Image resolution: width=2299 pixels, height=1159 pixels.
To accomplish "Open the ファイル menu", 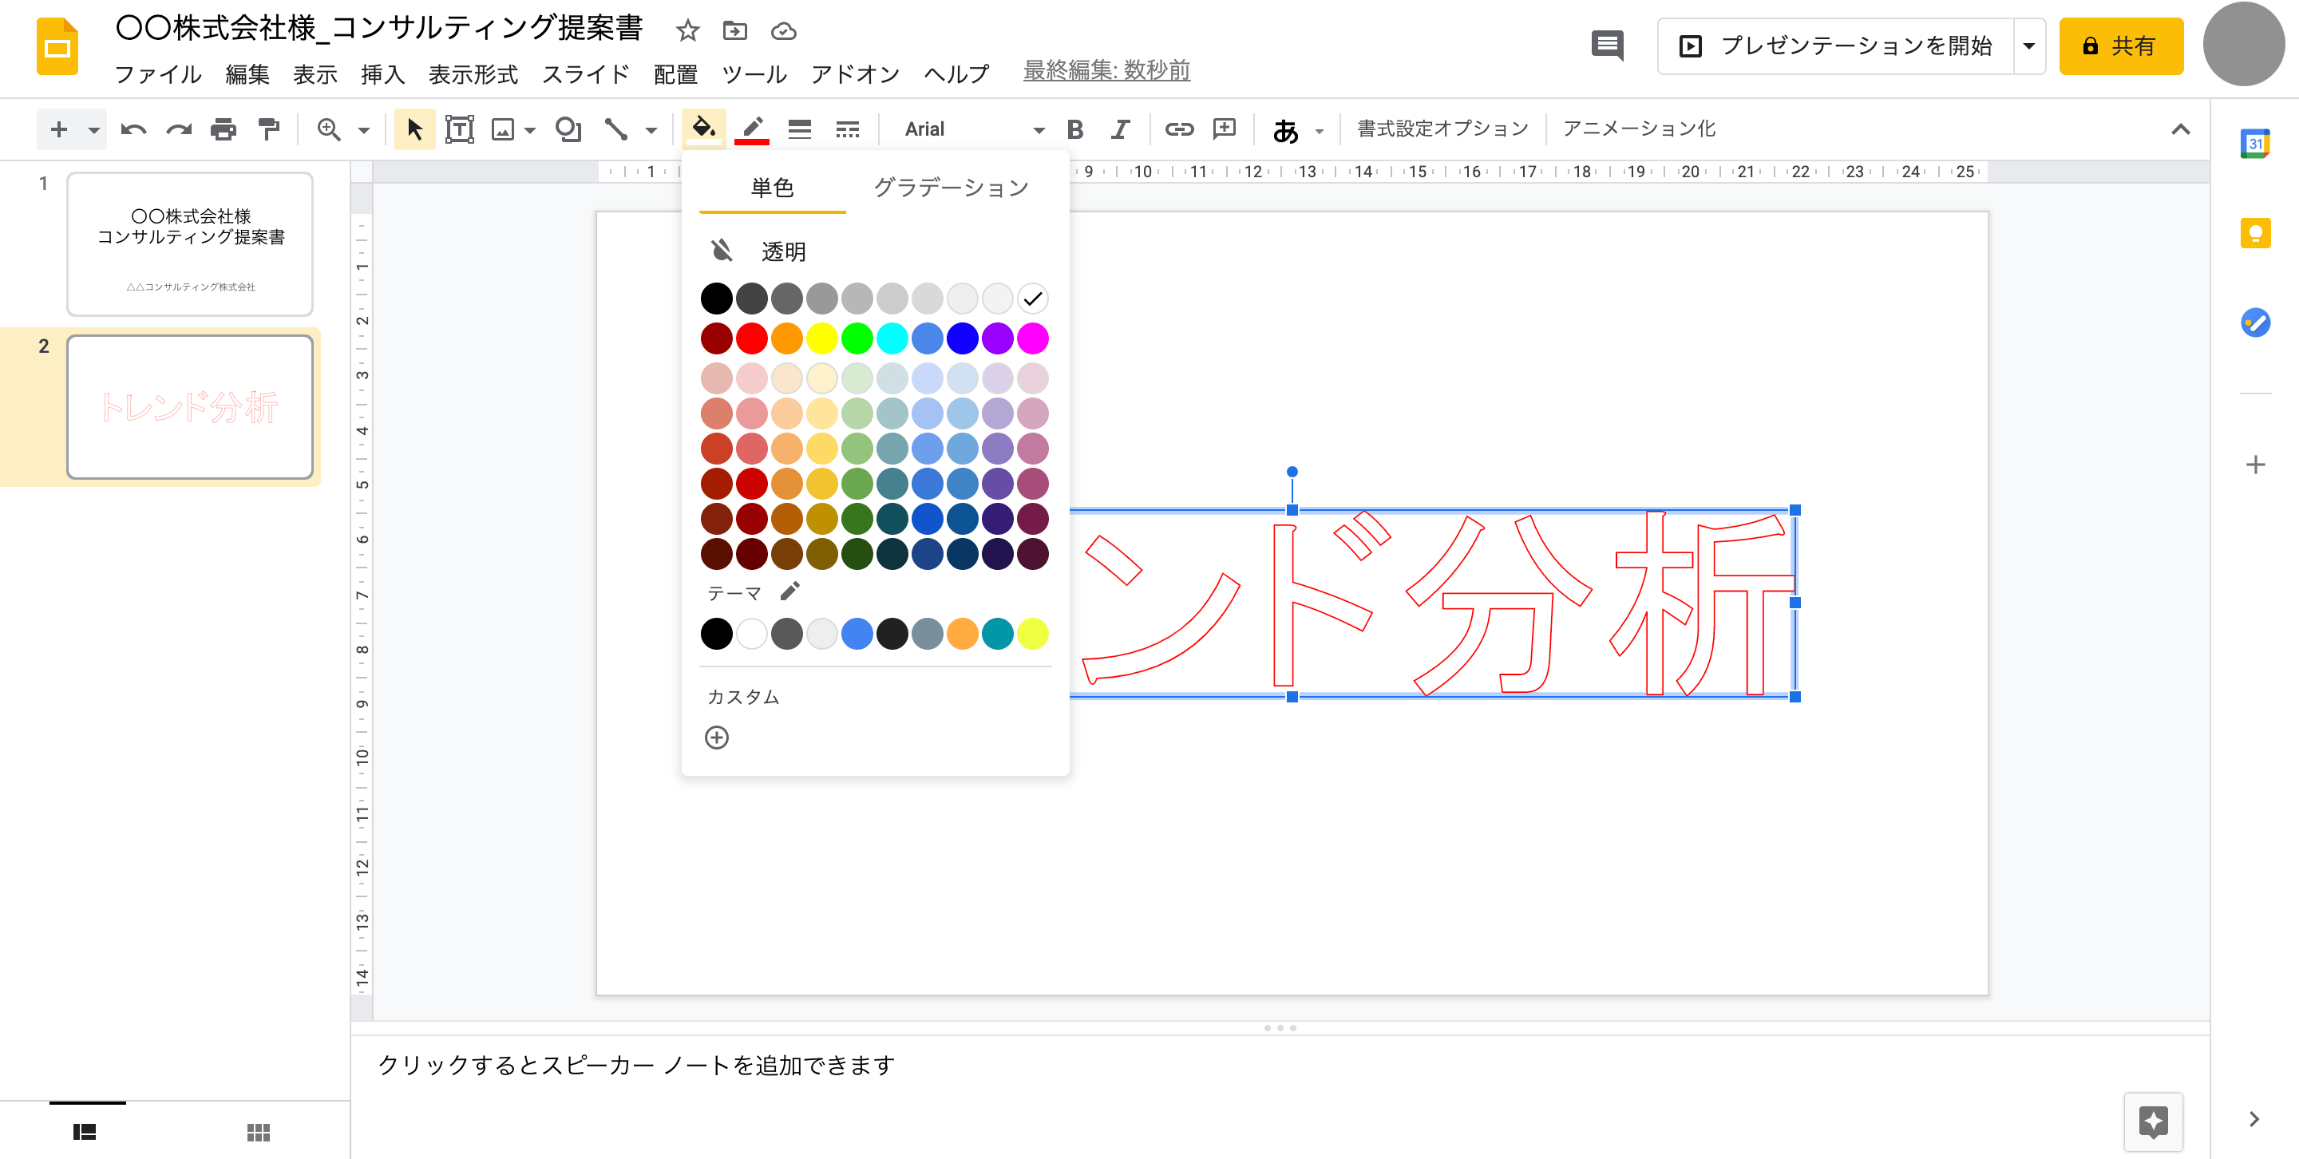I will click(158, 73).
